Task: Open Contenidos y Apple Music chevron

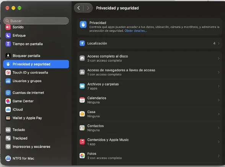Action: pos(219,142)
